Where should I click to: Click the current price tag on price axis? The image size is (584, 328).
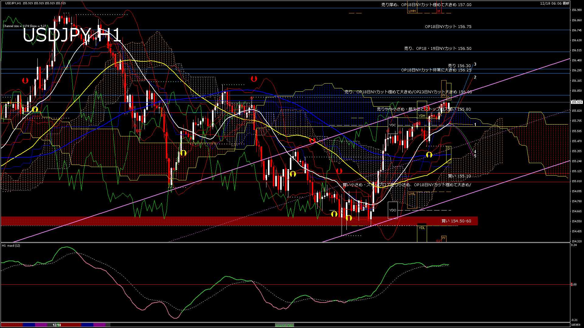[x=577, y=102]
